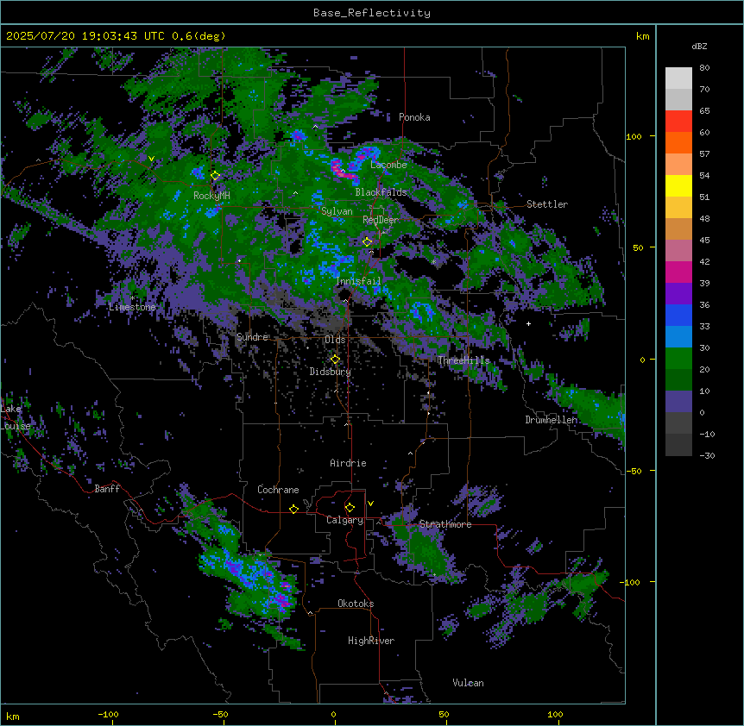Select the magenta 39-42 dBZ legend swatch
This screenshot has height=726, width=744.
pyautogui.click(x=678, y=272)
